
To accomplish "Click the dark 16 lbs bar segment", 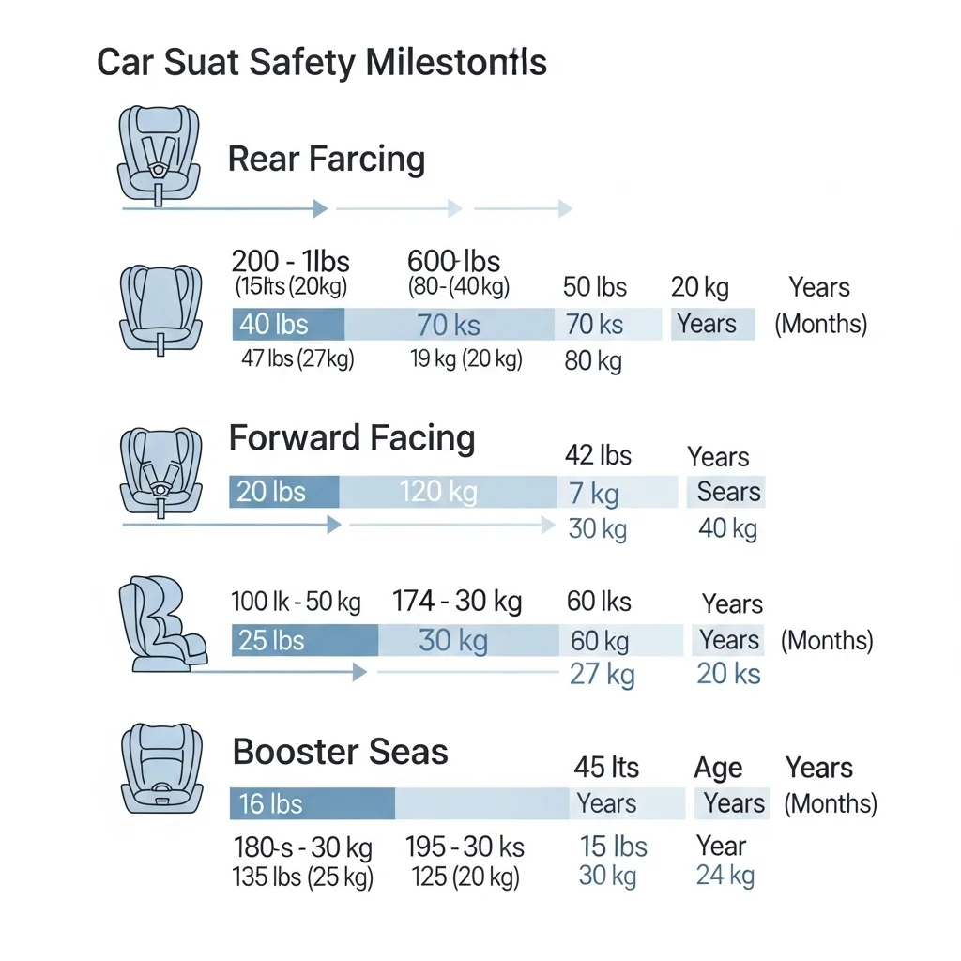I will click(312, 803).
